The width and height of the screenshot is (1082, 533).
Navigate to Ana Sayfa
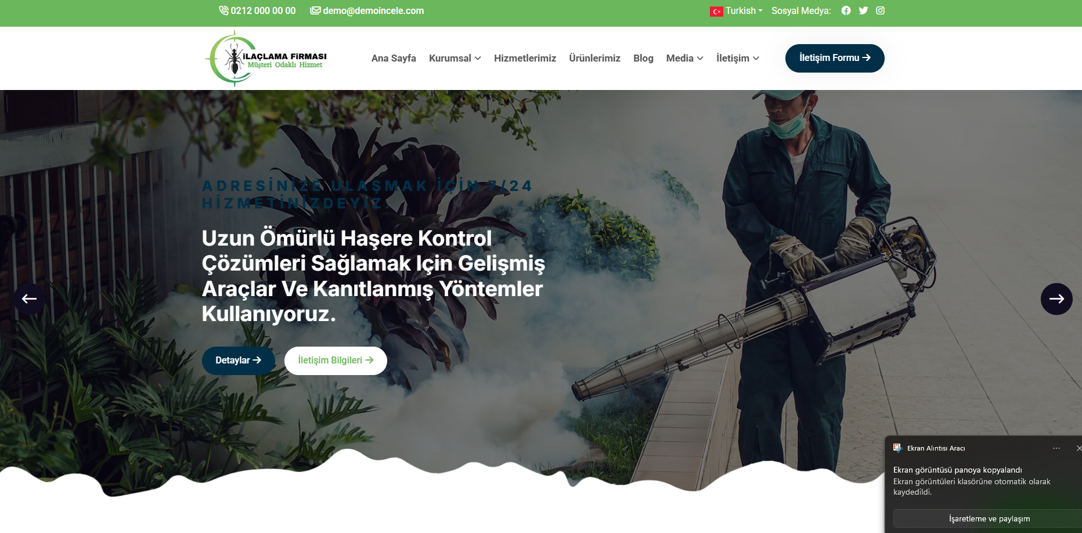click(394, 58)
